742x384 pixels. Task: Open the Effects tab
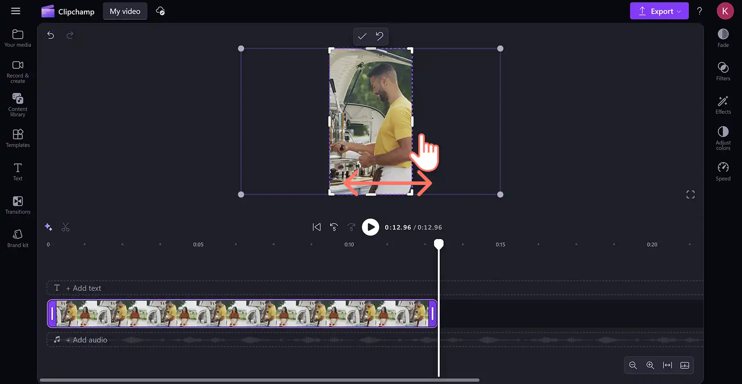(x=723, y=105)
